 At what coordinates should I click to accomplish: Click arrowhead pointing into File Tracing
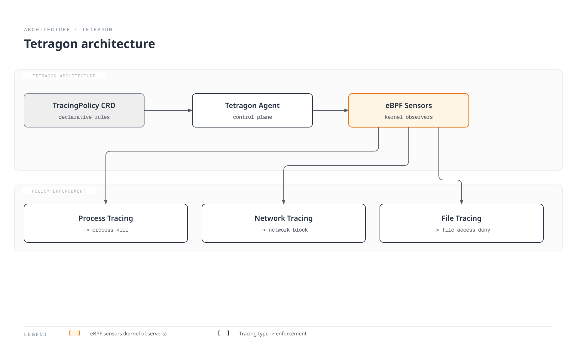click(x=462, y=202)
